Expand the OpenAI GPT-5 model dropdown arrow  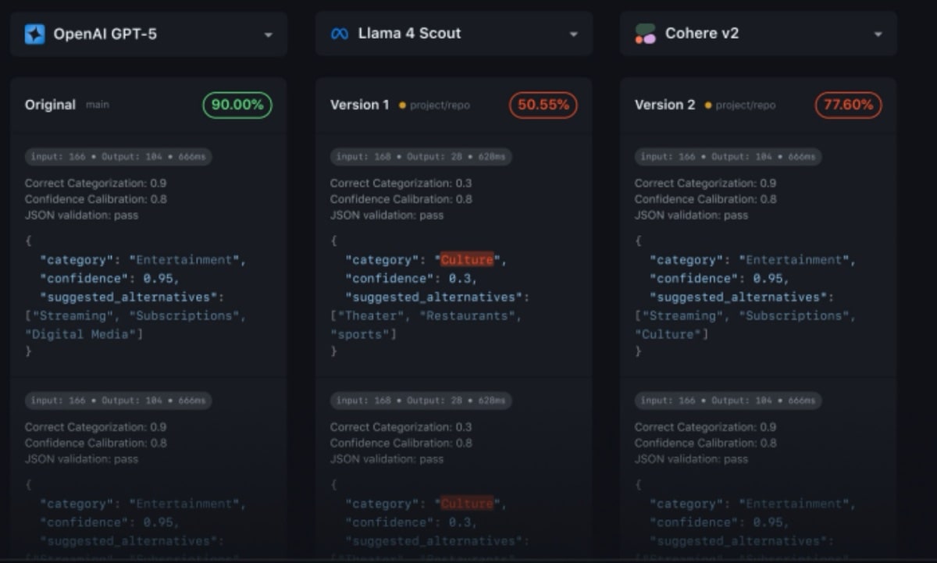pos(268,35)
